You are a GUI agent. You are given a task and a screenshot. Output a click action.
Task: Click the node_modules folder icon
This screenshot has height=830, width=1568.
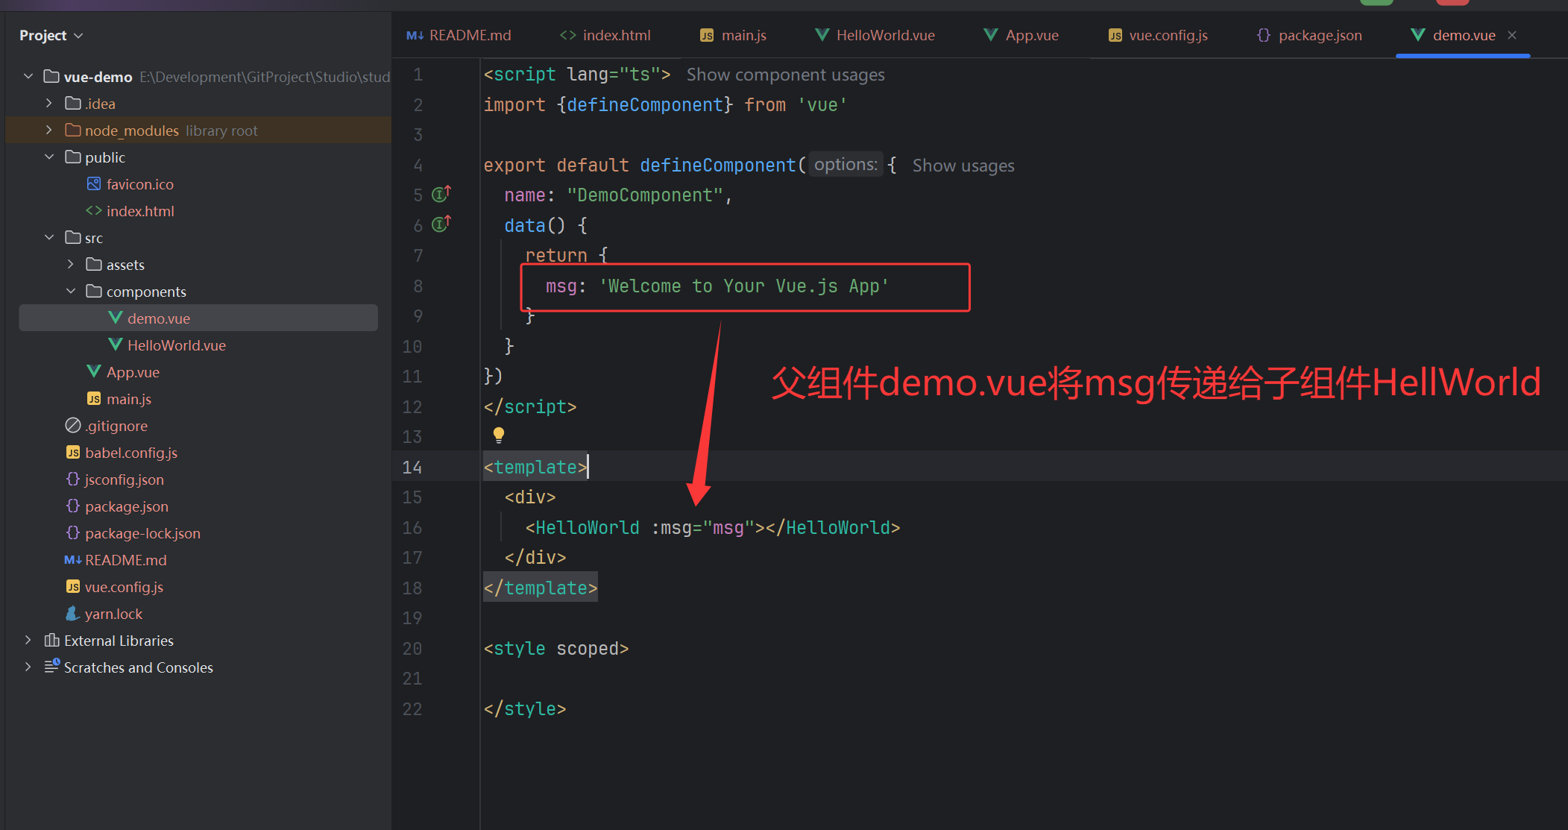[73, 130]
